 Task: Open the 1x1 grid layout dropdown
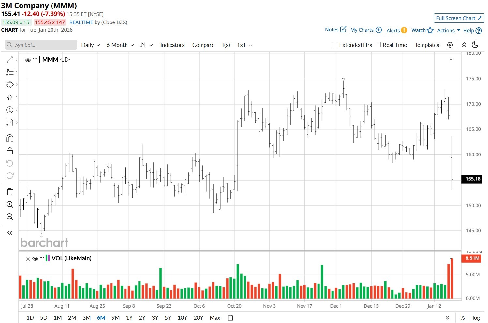(244, 45)
